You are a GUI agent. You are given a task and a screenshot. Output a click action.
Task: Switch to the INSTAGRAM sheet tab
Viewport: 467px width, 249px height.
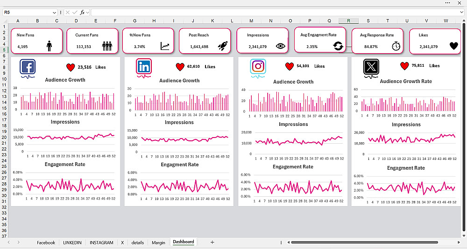click(x=101, y=242)
